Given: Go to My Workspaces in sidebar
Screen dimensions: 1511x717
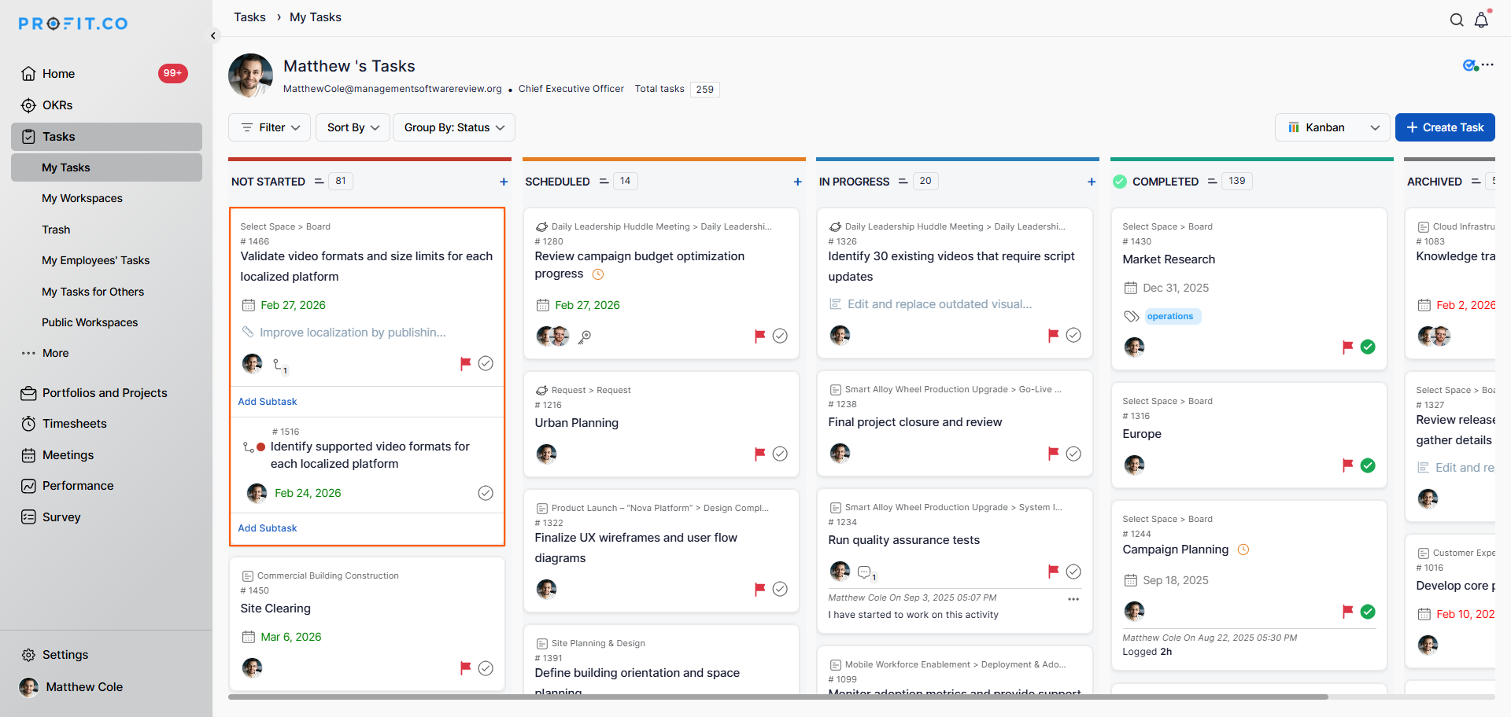Looking at the screenshot, I should (82, 198).
